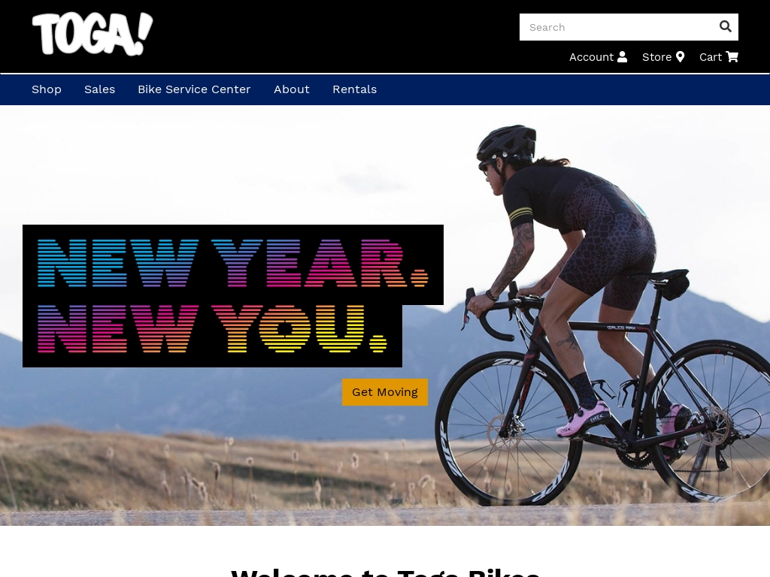Click the TOGA! logo
Viewport: 770px width, 577px height.
(x=92, y=34)
